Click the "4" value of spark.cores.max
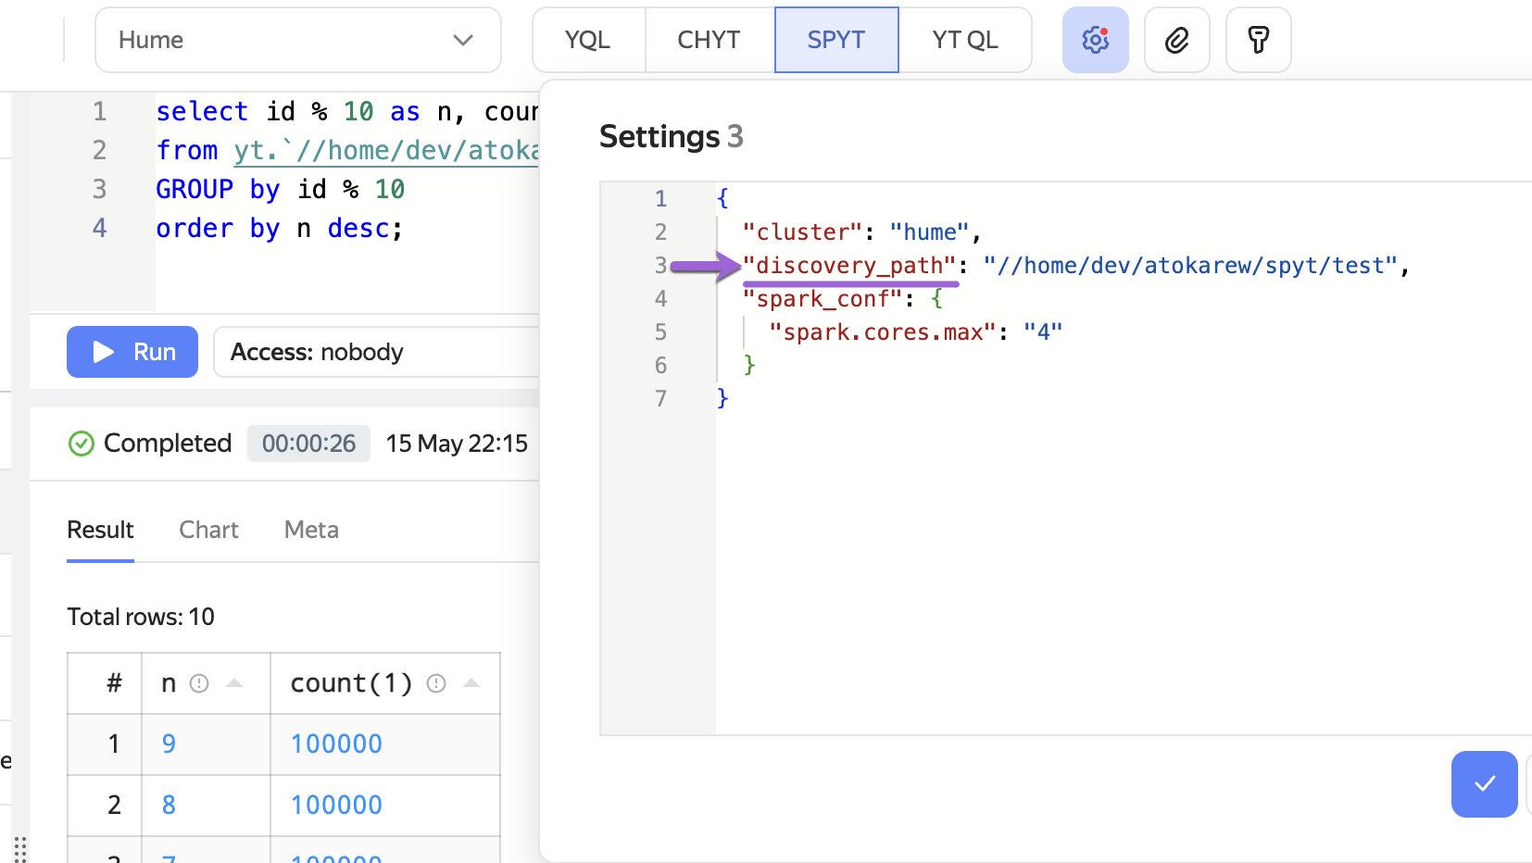1532x863 pixels. [x=1043, y=332]
